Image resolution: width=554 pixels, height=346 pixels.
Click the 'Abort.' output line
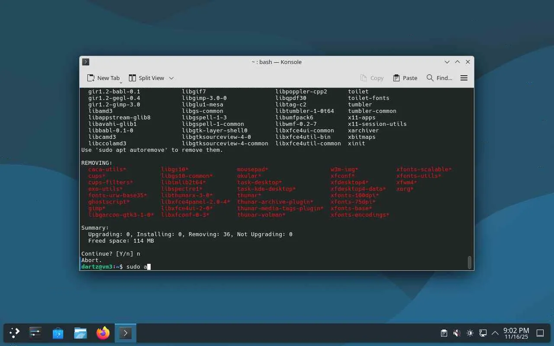(x=92, y=260)
